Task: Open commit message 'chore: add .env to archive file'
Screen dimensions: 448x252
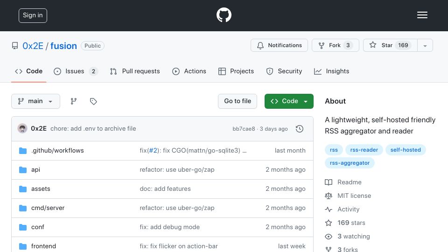Action: (x=93, y=129)
